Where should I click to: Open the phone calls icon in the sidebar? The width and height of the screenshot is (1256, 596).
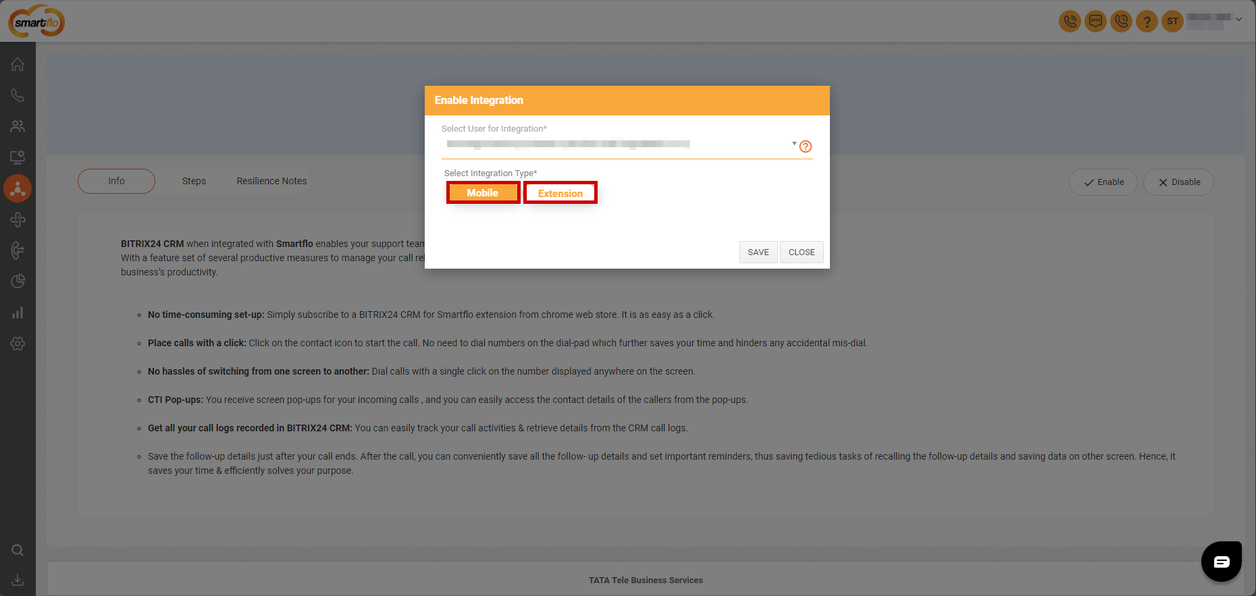(18, 95)
